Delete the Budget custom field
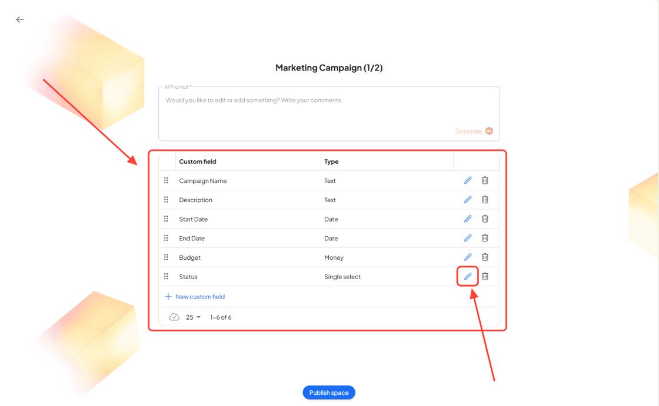Screen dimensions: 659x406 pyautogui.click(x=485, y=257)
